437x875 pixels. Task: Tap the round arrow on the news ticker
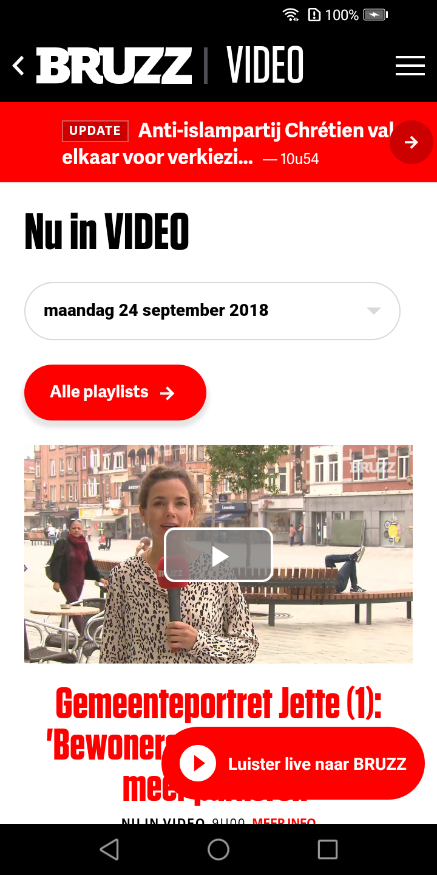click(412, 142)
